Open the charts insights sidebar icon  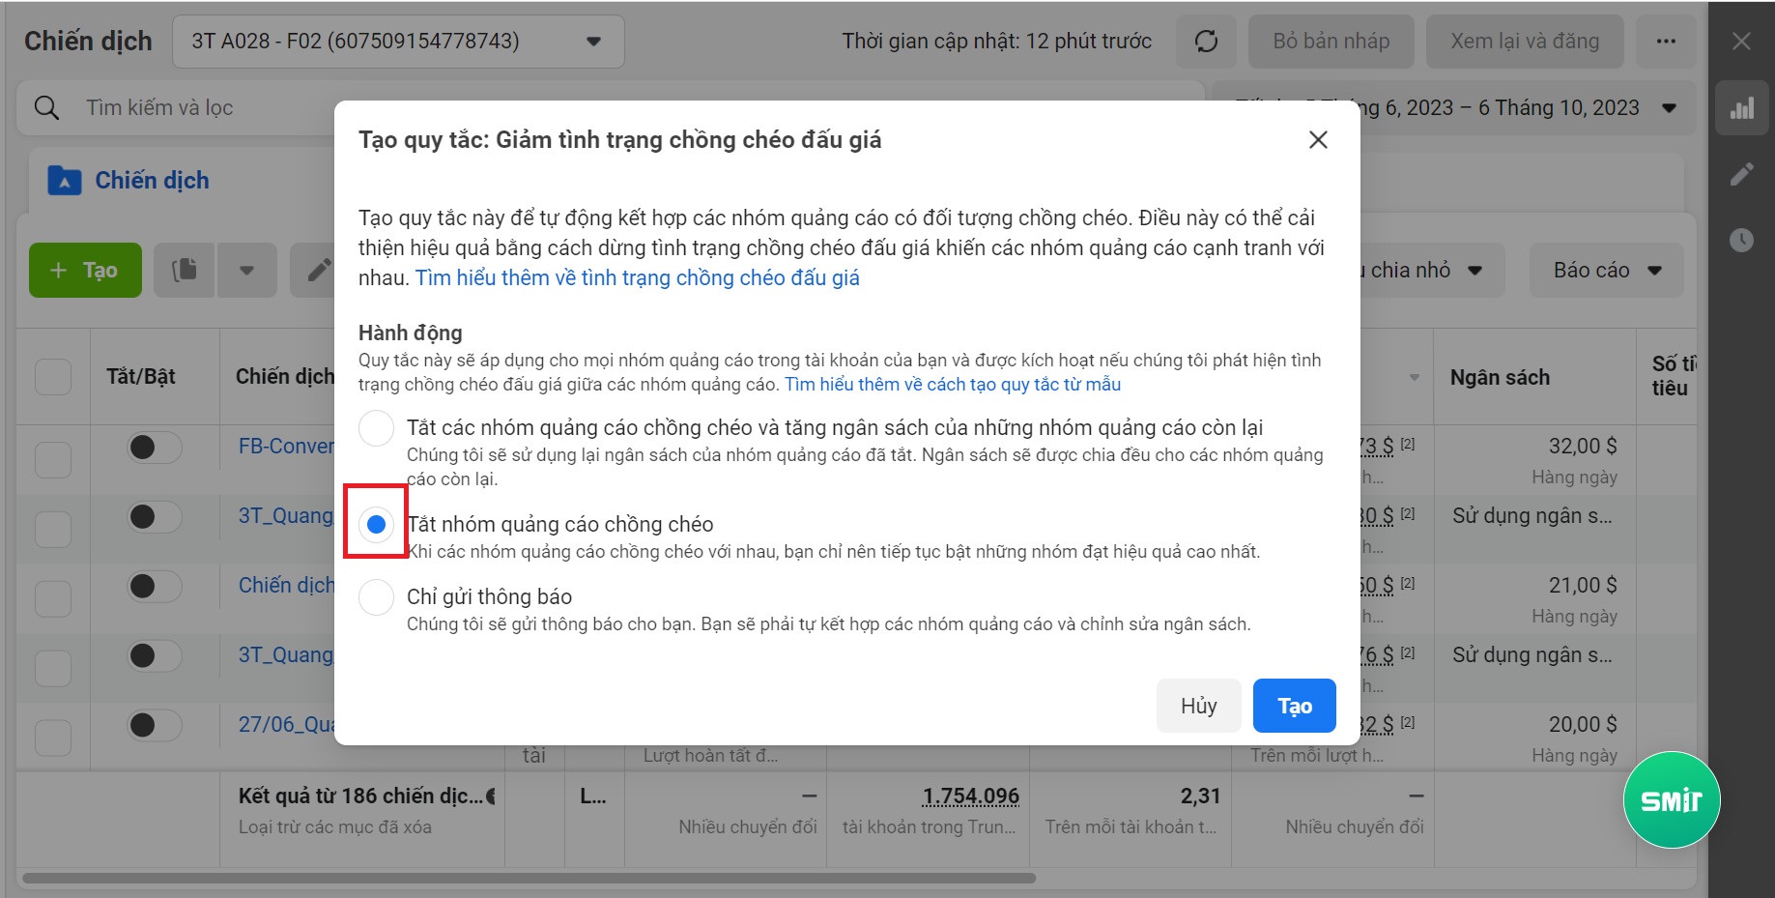[x=1742, y=107]
